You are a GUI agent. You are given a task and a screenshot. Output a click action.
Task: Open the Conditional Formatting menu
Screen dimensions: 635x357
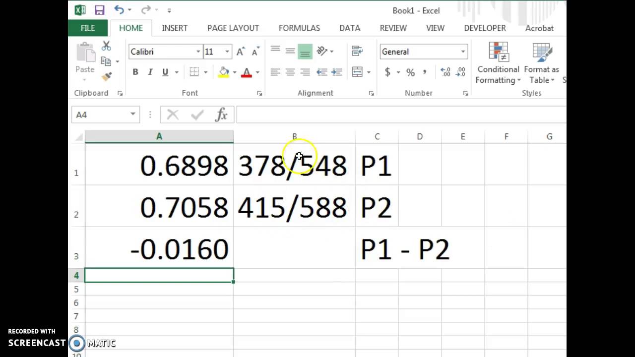(498, 63)
